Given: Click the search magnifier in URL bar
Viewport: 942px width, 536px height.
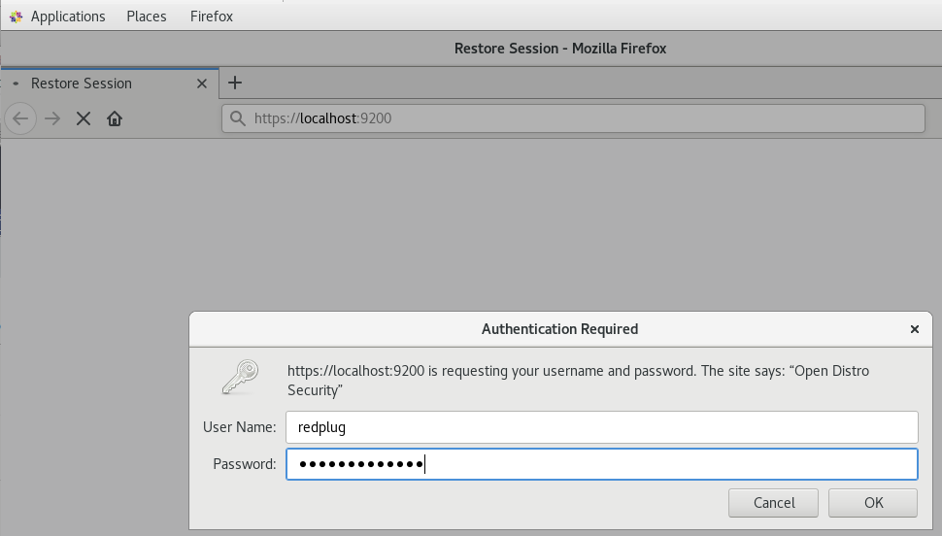Looking at the screenshot, I should [x=238, y=118].
